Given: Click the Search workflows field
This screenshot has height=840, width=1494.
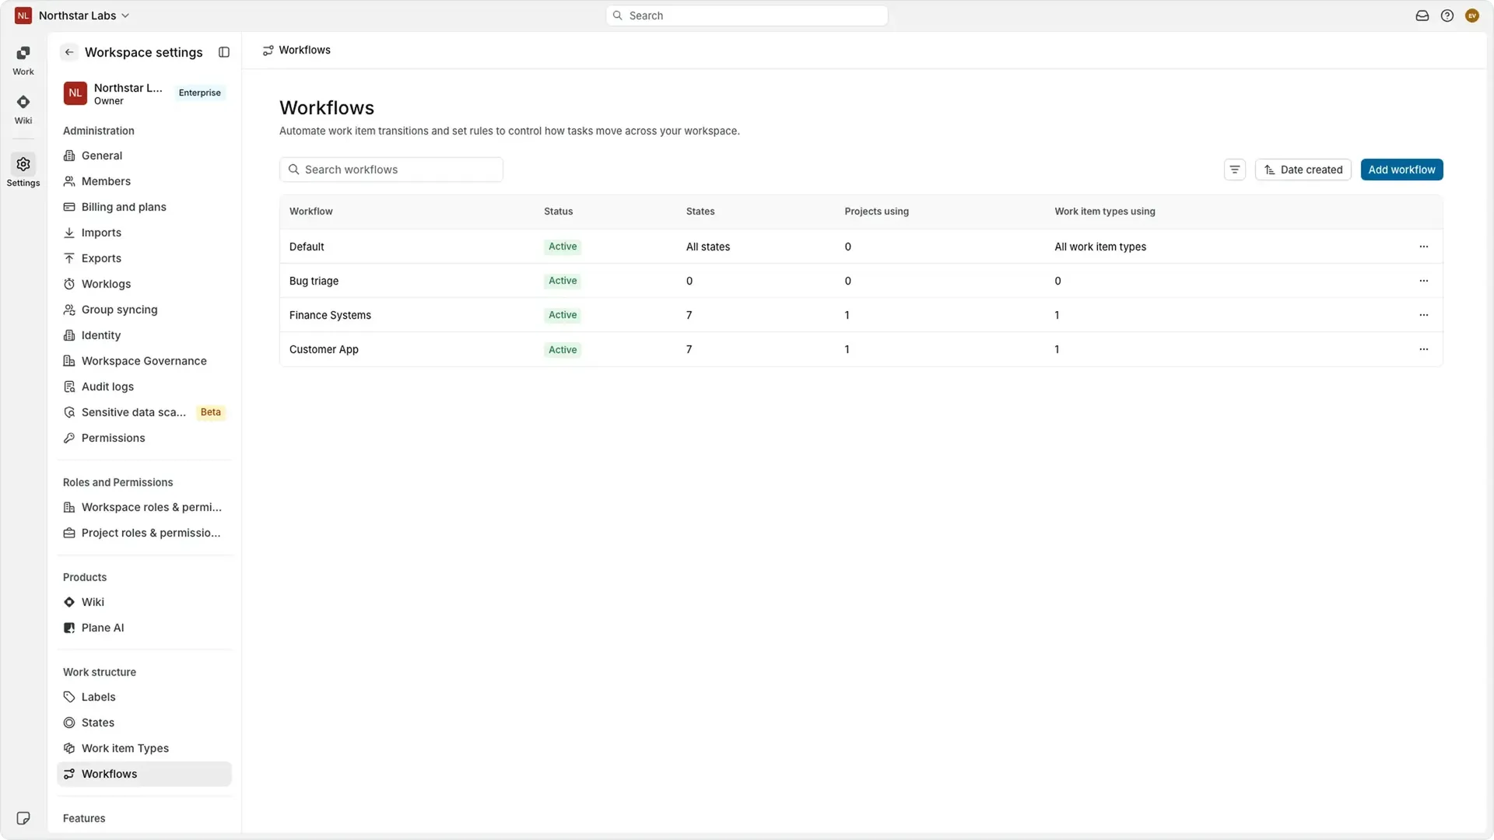Looking at the screenshot, I should pos(391,170).
